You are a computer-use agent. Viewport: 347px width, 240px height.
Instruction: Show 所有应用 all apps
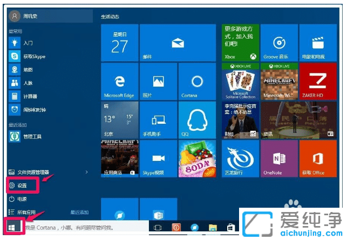click(22, 212)
